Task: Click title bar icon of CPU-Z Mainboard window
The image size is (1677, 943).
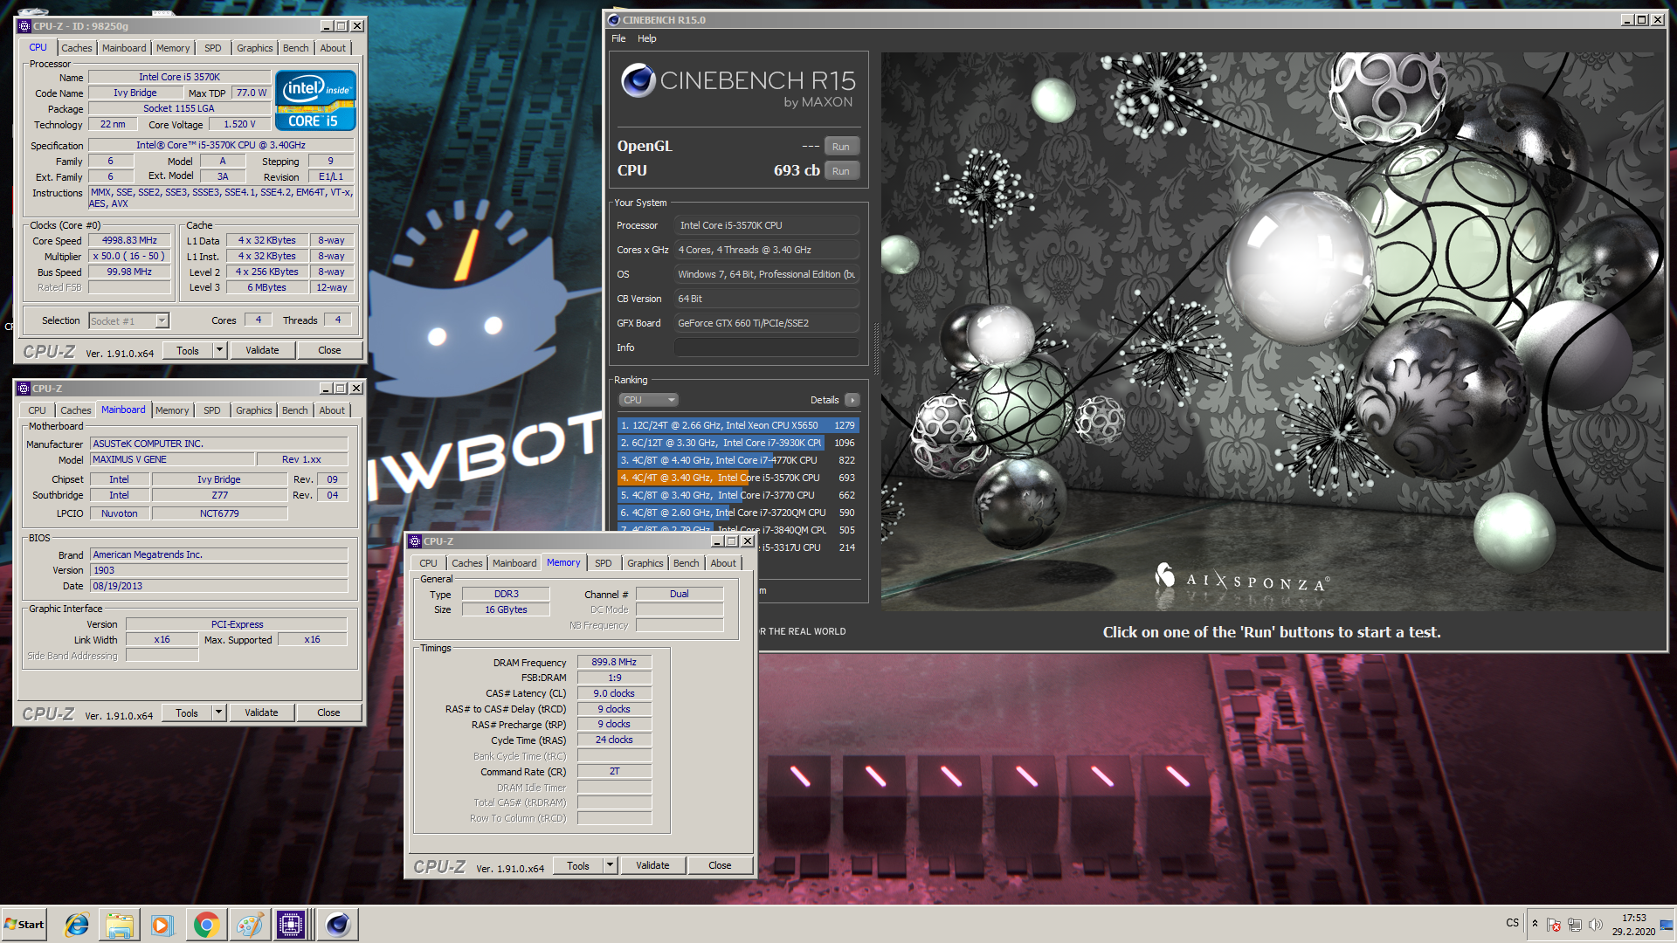Action: (x=24, y=389)
